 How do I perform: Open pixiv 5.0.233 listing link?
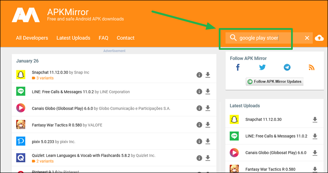pyautogui.click(x=43, y=142)
